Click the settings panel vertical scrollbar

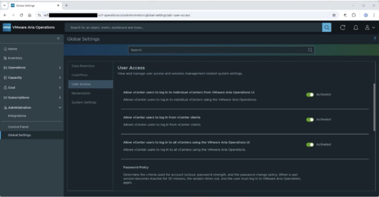pyautogui.click(x=375, y=107)
